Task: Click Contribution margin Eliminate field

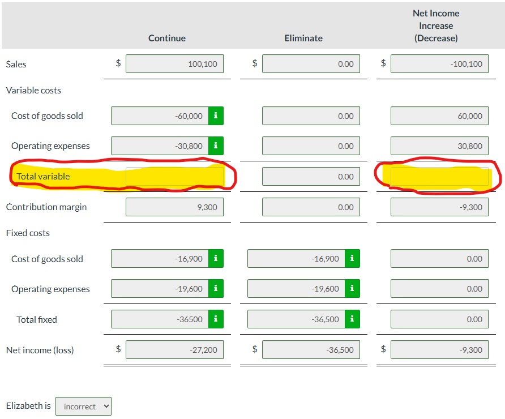Action: (x=311, y=207)
